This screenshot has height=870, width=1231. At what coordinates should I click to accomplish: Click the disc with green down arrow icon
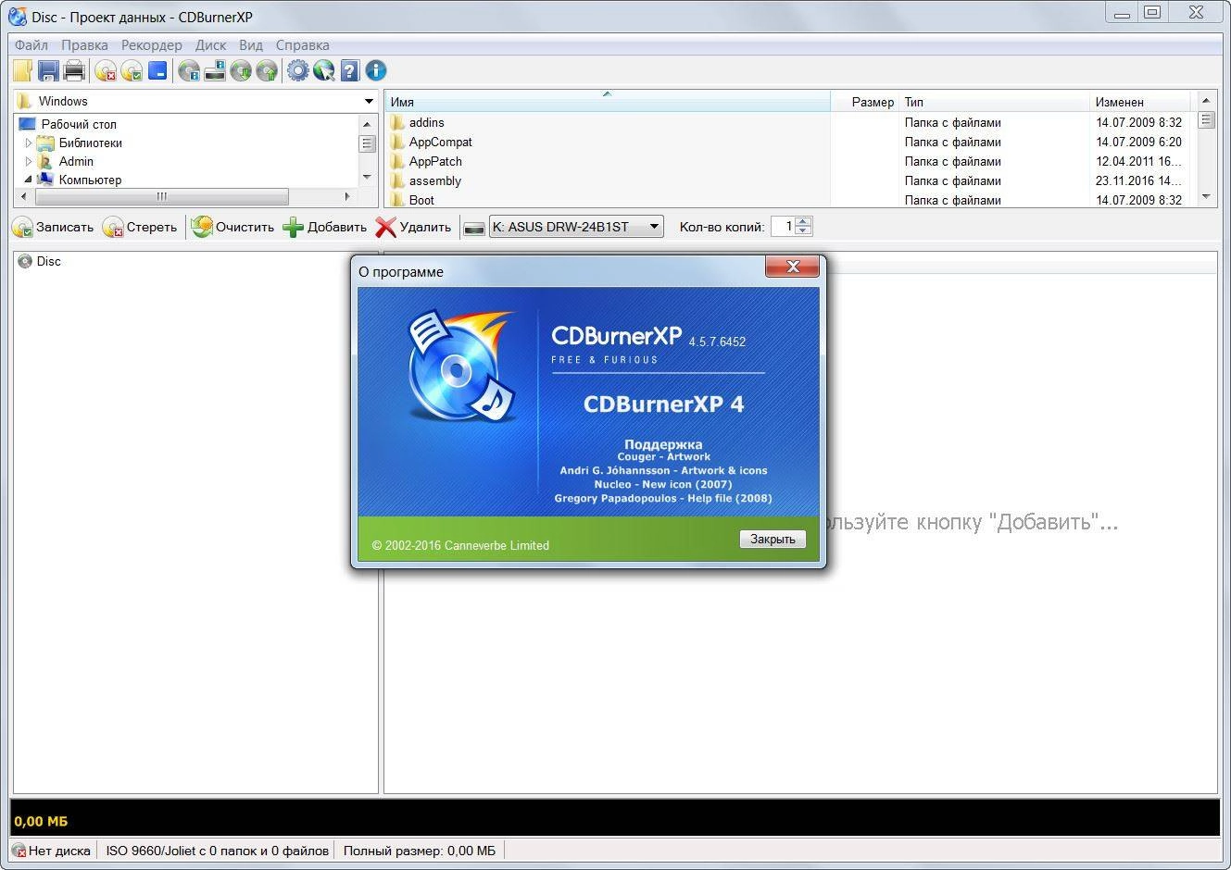241,70
